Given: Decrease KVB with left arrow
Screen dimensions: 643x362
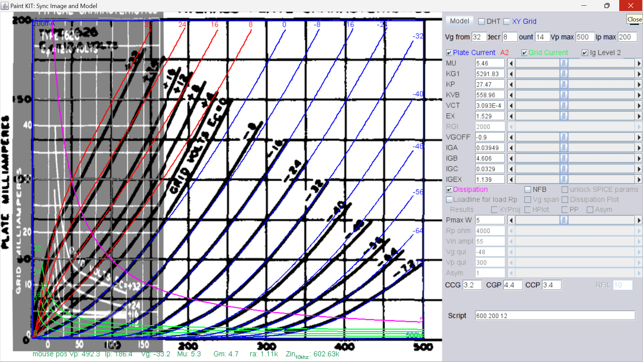Looking at the screenshot, I should pyautogui.click(x=511, y=95).
